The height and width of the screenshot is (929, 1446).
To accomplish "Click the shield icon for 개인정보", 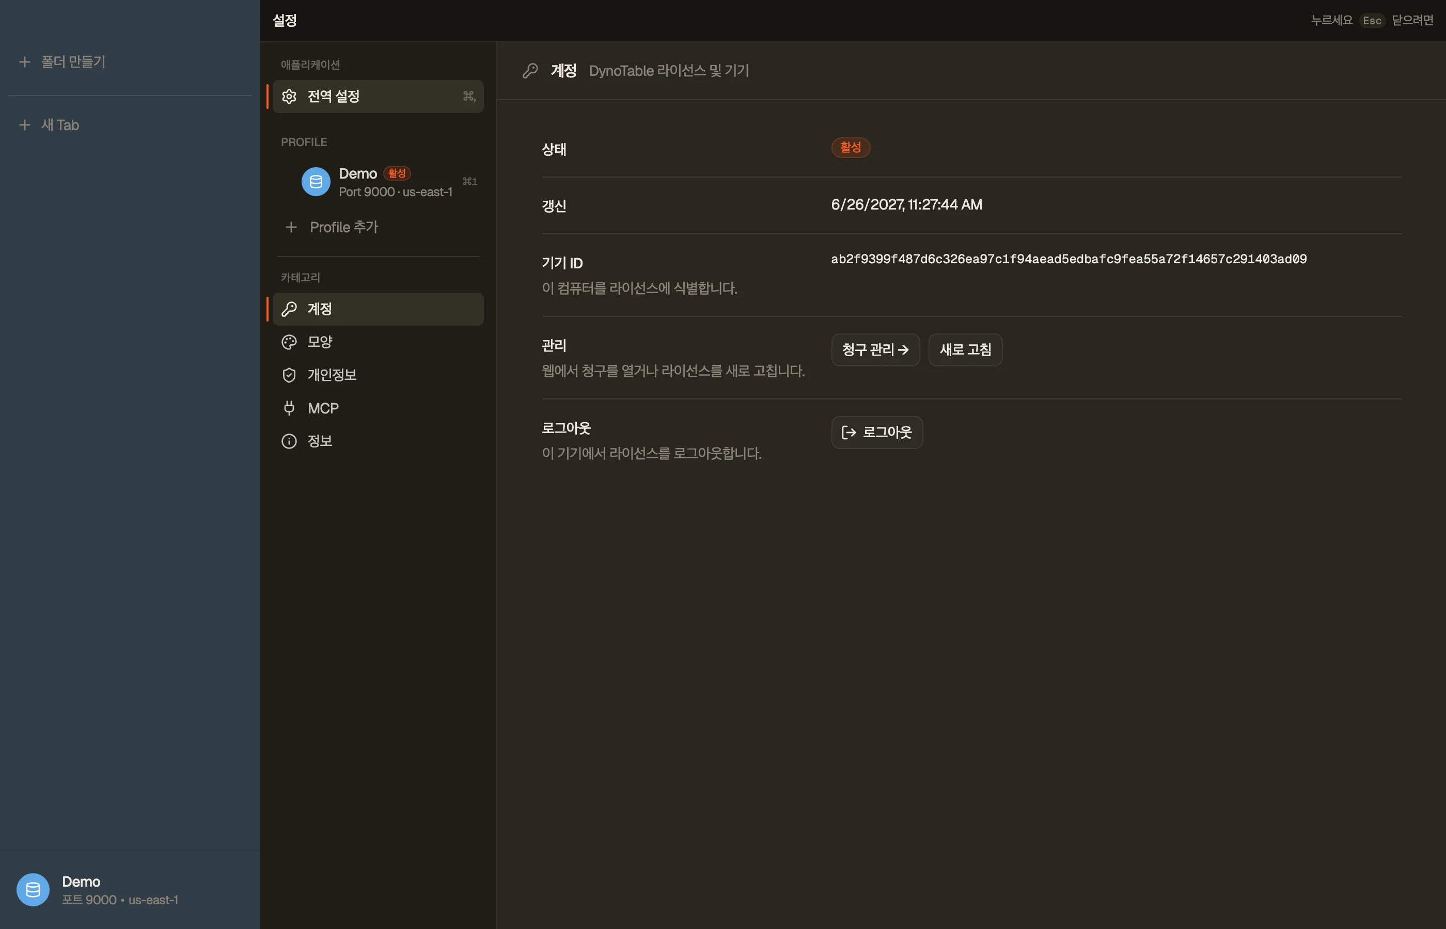I will point(289,375).
